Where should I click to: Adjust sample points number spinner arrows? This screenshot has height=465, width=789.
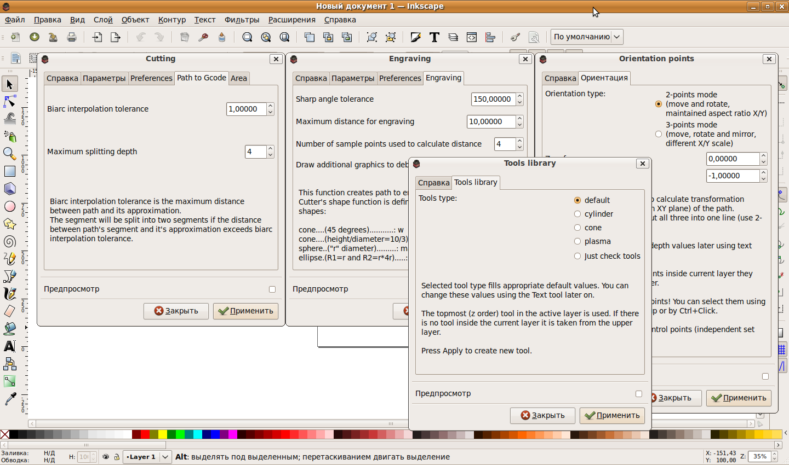[x=520, y=144]
